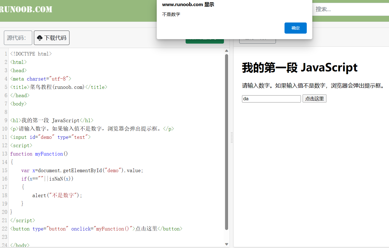Click the 'alert("不是数字");' code line
Viewport: 389px width, 248px height.
[x=57, y=196]
